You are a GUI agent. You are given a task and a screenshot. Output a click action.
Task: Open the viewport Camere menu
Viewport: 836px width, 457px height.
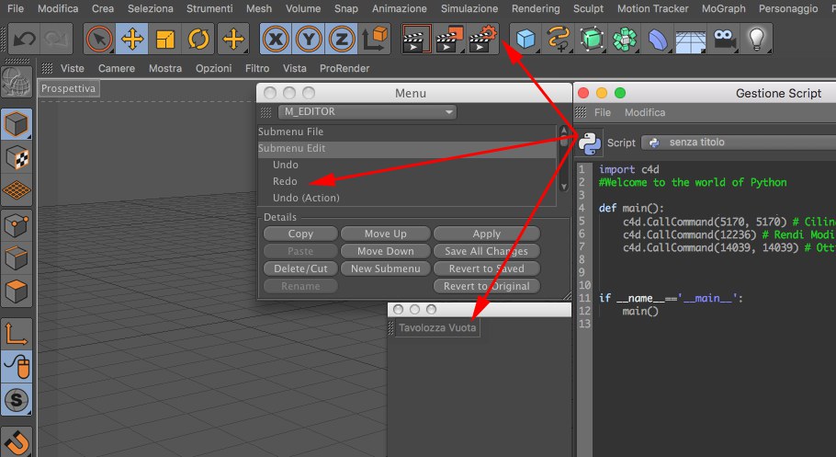117,68
